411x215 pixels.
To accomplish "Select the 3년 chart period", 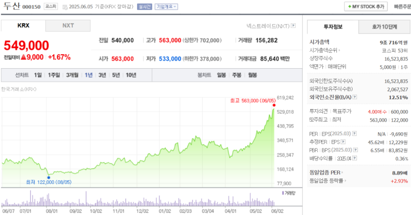I will click(x=102, y=75).
